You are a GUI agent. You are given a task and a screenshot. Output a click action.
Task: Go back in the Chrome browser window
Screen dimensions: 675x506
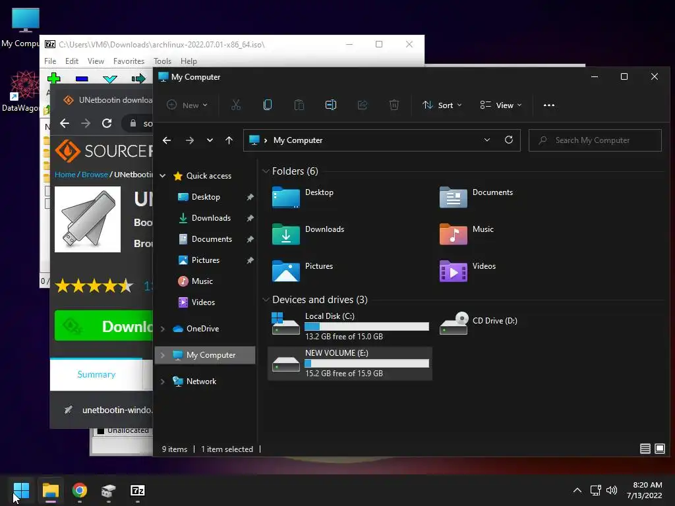click(x=65, y=123)
